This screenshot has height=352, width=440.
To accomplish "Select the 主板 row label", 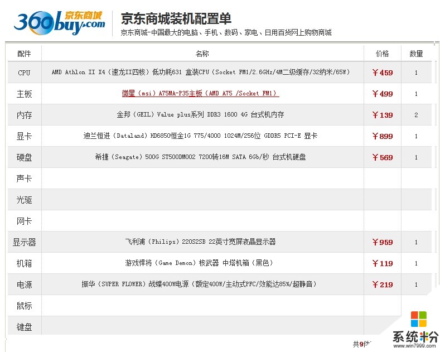I will pyautogui.click(x=24, y=94).
